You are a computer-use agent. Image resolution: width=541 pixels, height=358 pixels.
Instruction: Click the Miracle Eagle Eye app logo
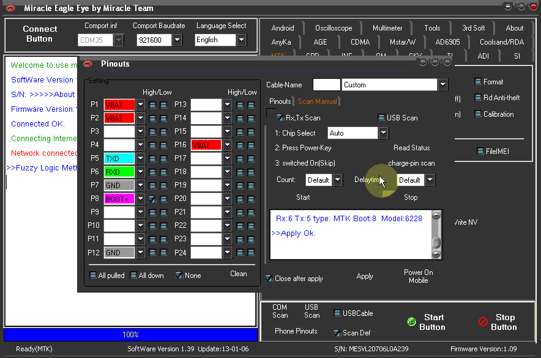point(10,8)
